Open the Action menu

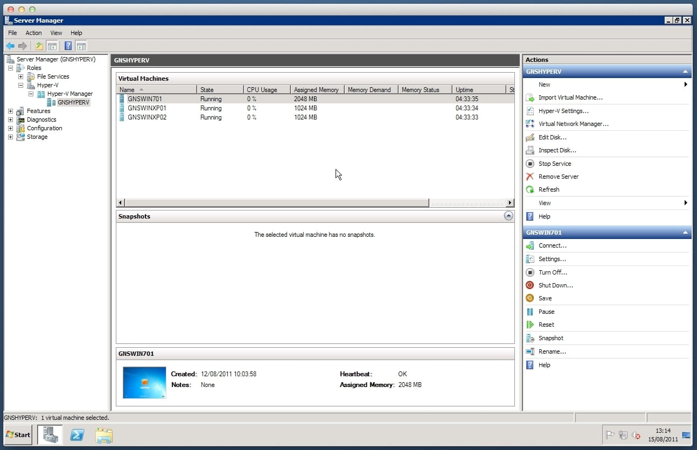[x=33, y=33]
